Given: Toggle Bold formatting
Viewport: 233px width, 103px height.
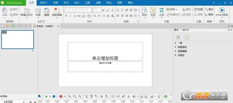Looking at the screenshot, I should tap(66, 16).
